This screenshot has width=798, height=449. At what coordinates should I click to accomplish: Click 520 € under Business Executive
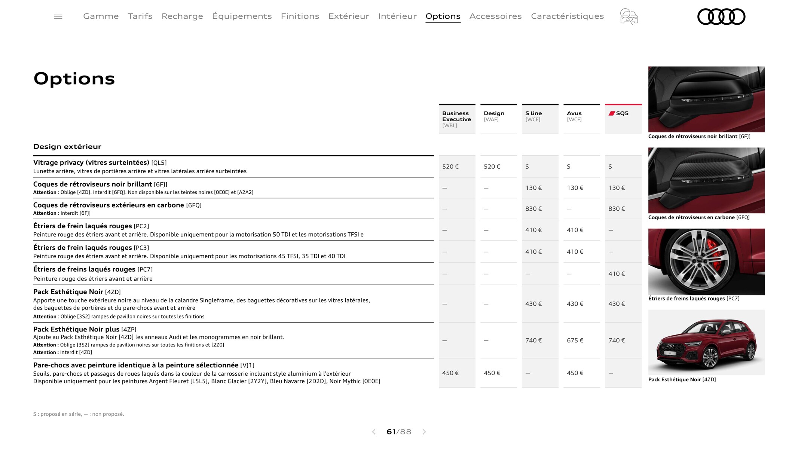[x=450, y=167]
